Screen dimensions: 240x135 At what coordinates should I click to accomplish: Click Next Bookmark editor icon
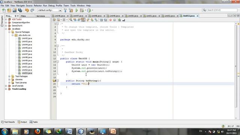[x=92, y=20]
